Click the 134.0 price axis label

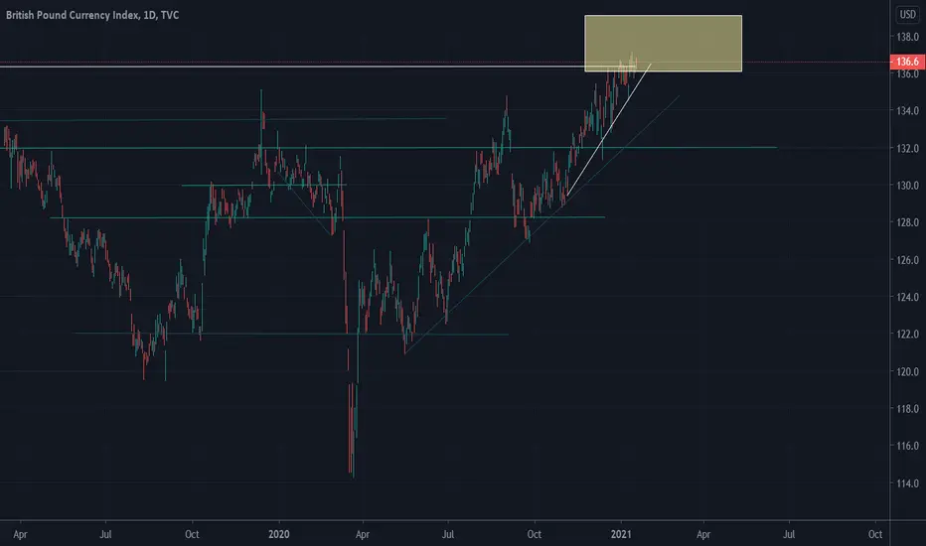[908, 111]
